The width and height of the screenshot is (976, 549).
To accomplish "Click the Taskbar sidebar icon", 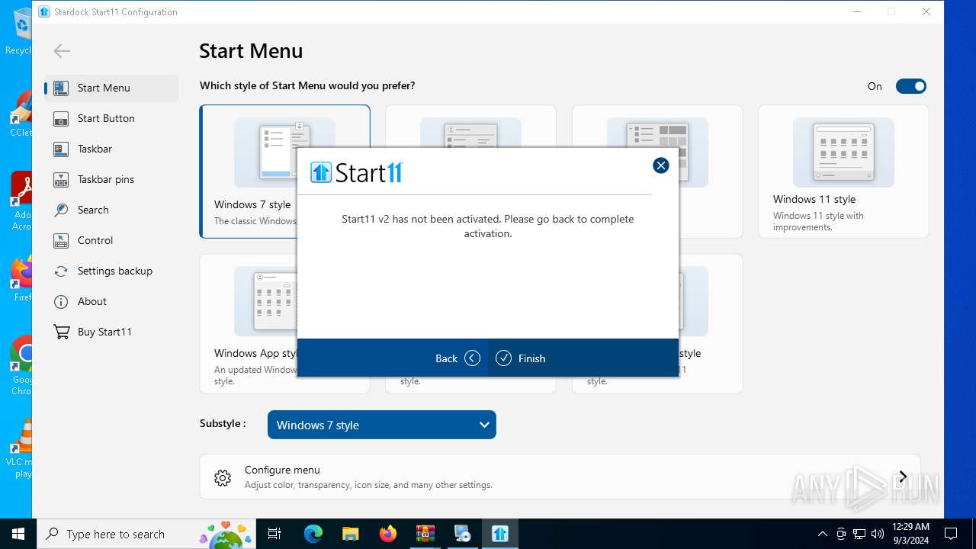I will (x=61, y=149).
